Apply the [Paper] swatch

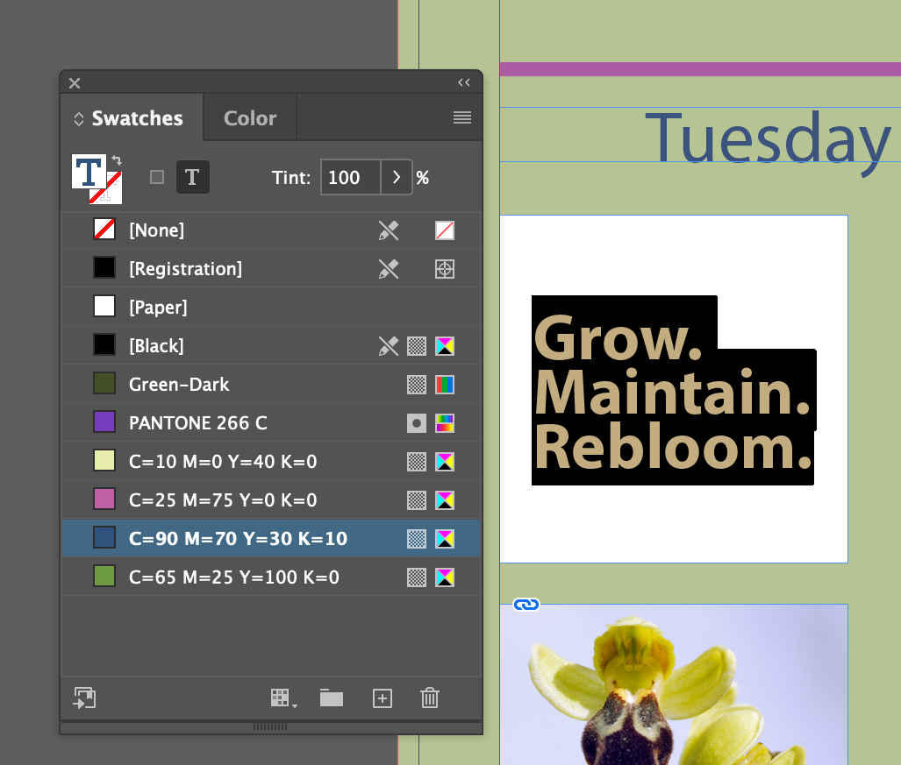pyautogui.click(x=270, y=307)
